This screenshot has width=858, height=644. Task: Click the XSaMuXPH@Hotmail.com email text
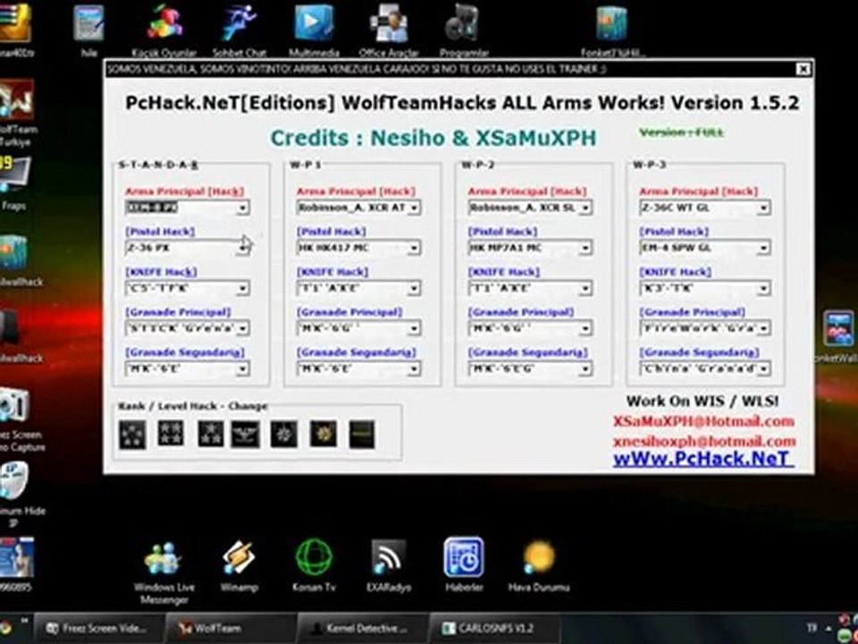pyautogui.click(x=703, y=421)
